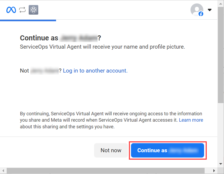Click the blurred name after 'Not'
This screenshot has height=174, width=224.
(x=44, y=71)
